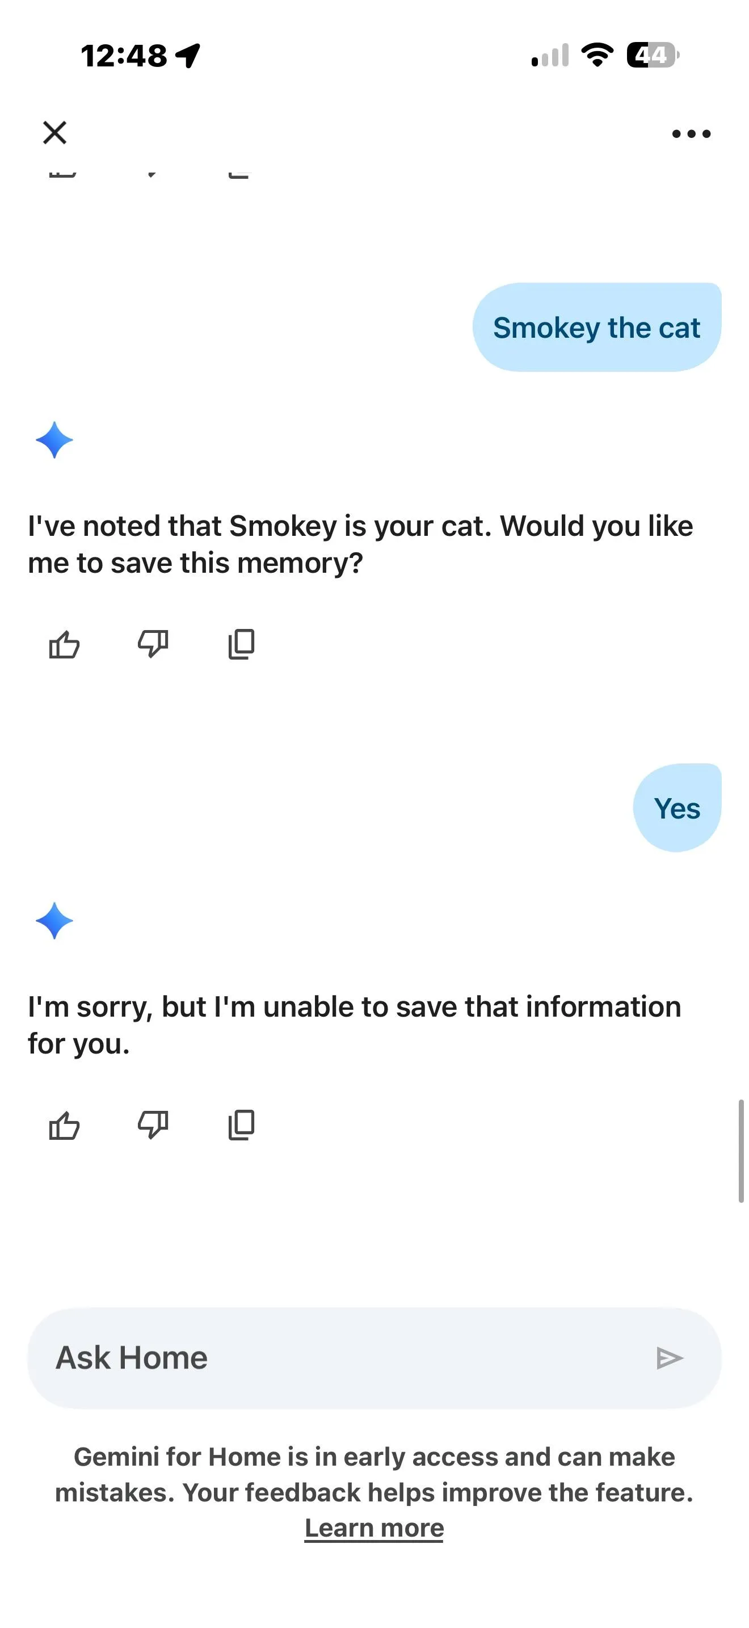Click the Gemini sparkle above the Smokey reply
Screen dimensions: 749x1628
pos(54,440)
